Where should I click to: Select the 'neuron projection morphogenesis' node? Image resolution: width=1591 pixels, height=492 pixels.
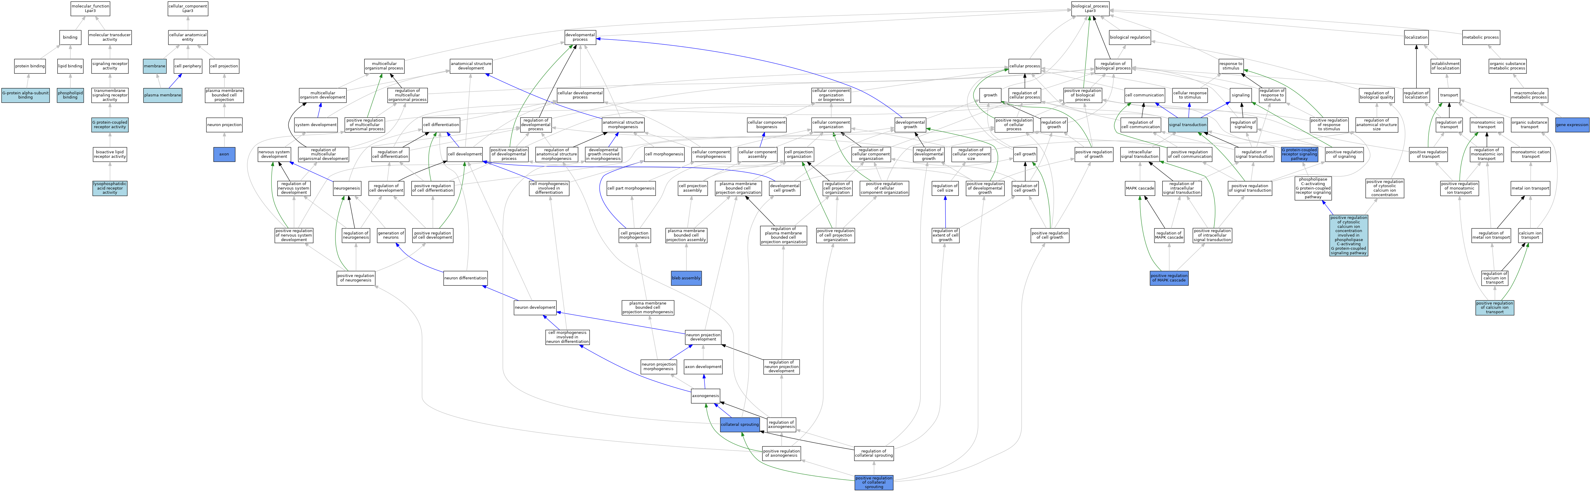[x=658, y=367]
